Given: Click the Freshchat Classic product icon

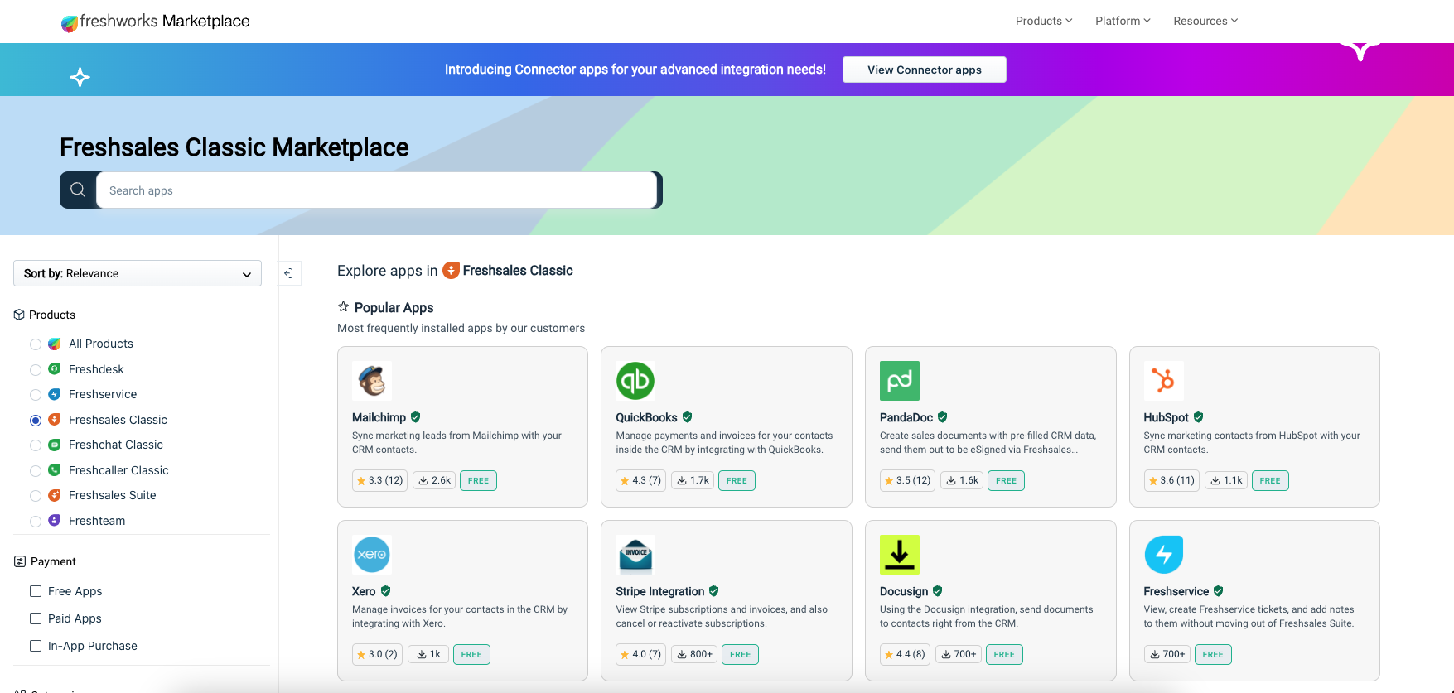Looking at the screenshot, I should click(55, 445).
